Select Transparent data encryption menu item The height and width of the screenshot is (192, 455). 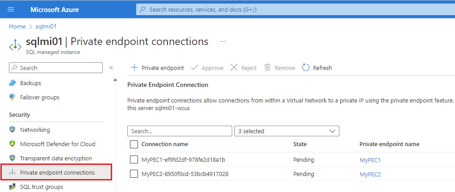56,158
